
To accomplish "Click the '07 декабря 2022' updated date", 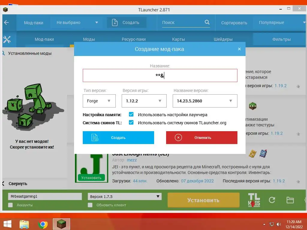I will coord(197,181).
